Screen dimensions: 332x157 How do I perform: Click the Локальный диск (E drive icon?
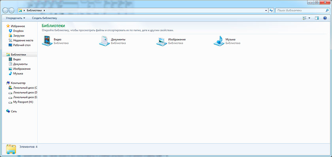pos(10,97)
